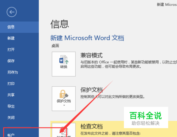Open the 新建 menu item

point(19,38)
